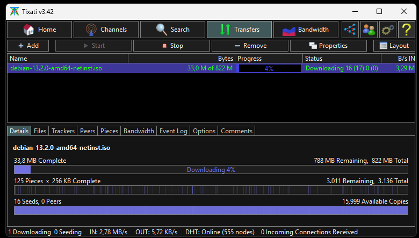Click the DHT network share icon
419x238 pixels.
(350, 30)
